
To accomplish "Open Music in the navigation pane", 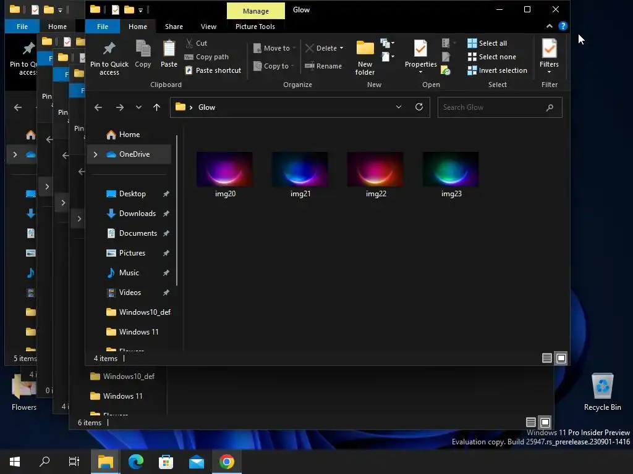I will (x=123, y=273).
